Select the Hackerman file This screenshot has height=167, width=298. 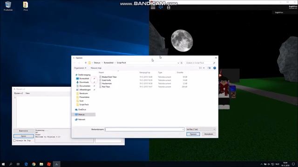pos(107,83)
